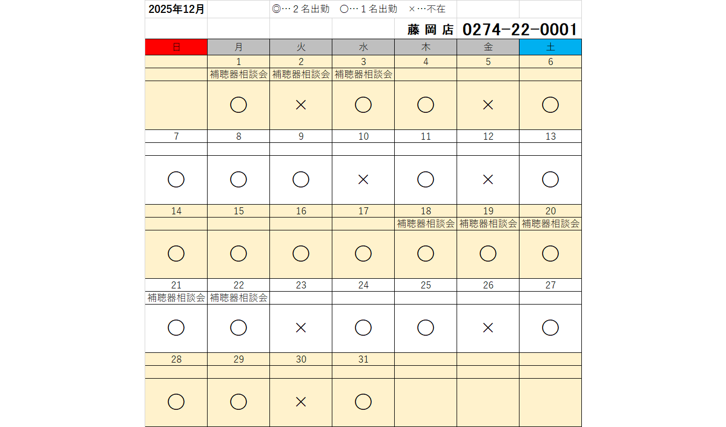Select the 水 weekday column header
This screenshot has height=427, width=726.
363,47
